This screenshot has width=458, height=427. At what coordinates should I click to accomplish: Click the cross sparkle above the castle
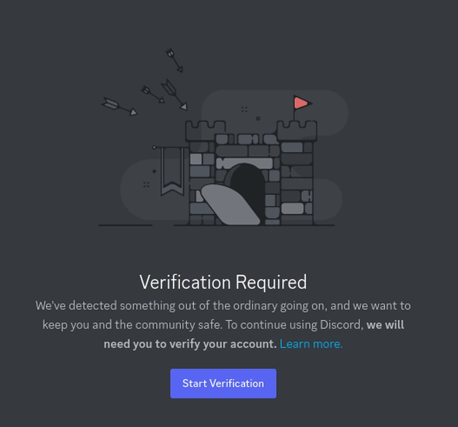click(x=244, y=109)
